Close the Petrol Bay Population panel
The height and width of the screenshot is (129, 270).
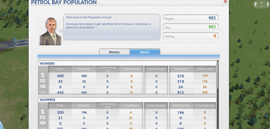coord(225,2)
